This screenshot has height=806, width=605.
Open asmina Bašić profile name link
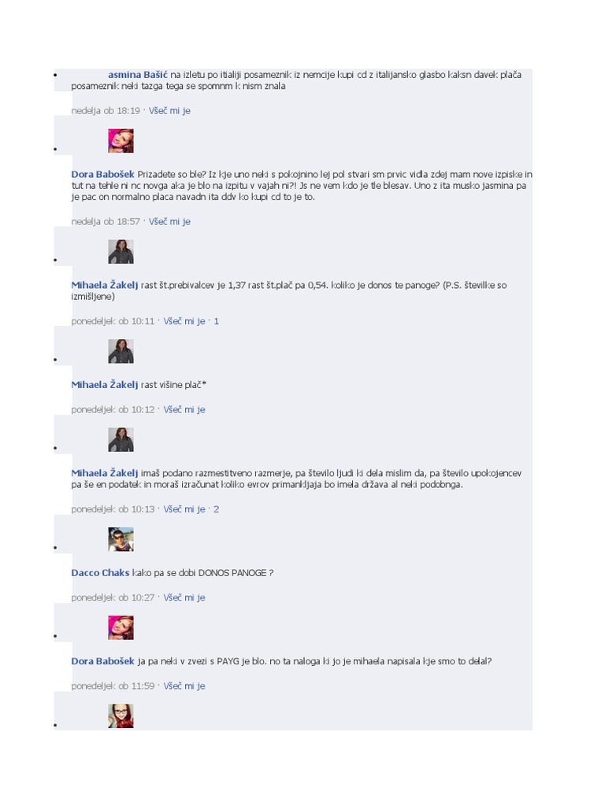[x=138, y=75]
